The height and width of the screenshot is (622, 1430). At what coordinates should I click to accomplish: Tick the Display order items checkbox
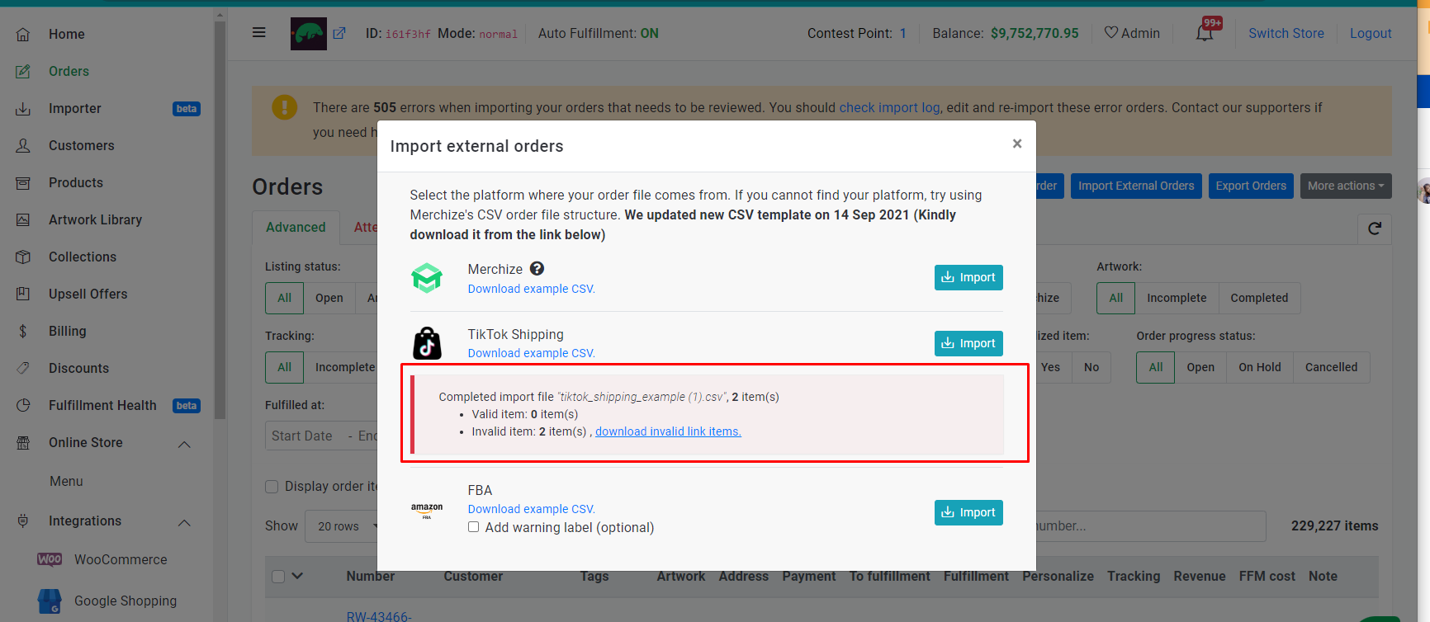coord(272,487)
